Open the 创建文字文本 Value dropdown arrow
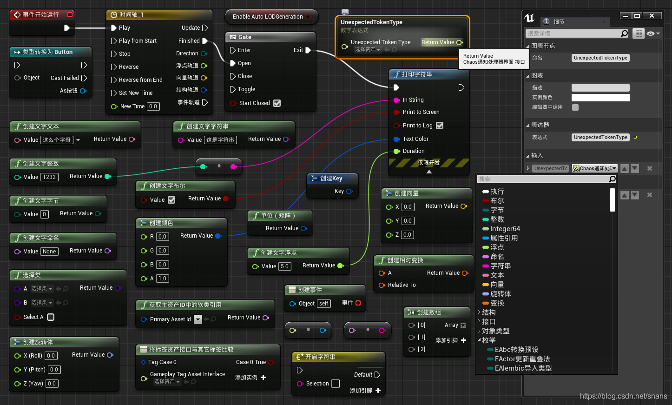 tap(78, 140)
